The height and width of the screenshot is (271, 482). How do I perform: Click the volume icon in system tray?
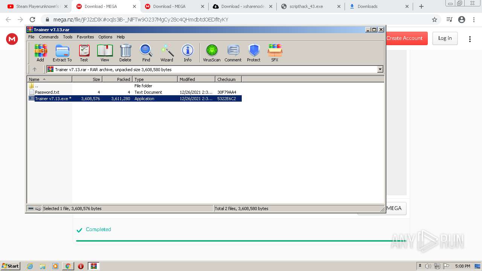click(428, 266)
